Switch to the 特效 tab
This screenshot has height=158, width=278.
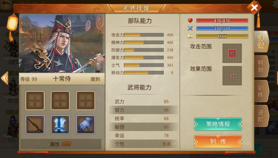coord(261,66)
